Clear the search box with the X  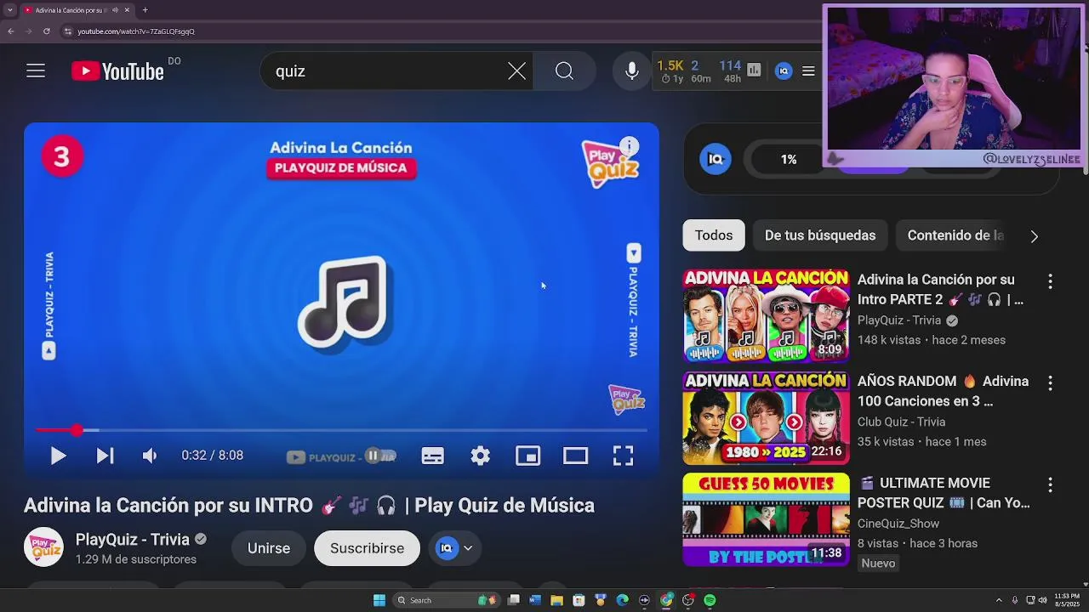pyautogui.click(x=516, y=71)
